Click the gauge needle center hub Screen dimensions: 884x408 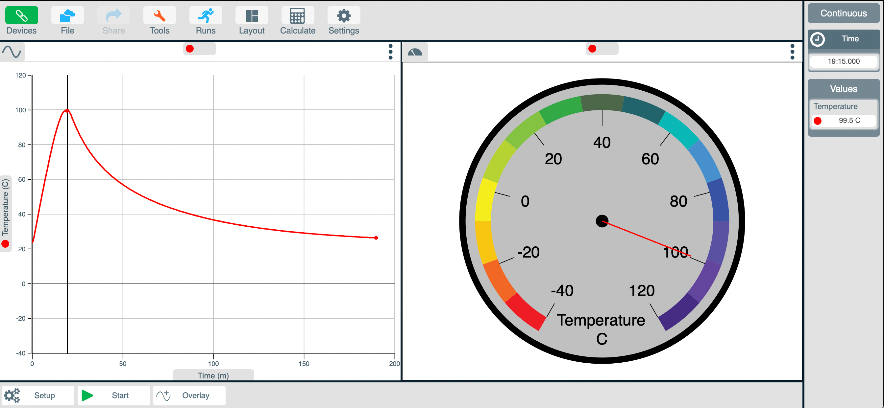[602, 221]
